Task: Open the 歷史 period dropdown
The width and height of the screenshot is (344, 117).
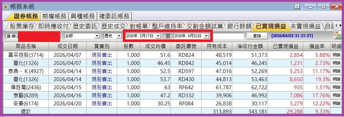Action: pos(119,36)
